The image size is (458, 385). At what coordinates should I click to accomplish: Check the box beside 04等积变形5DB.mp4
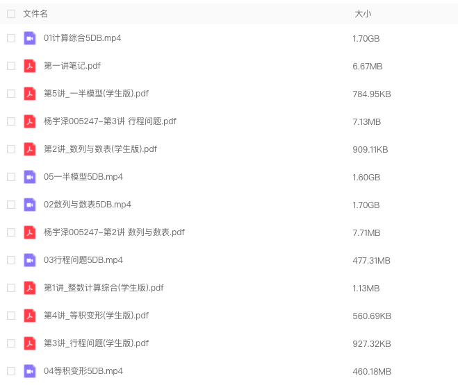tap(11, 371)
